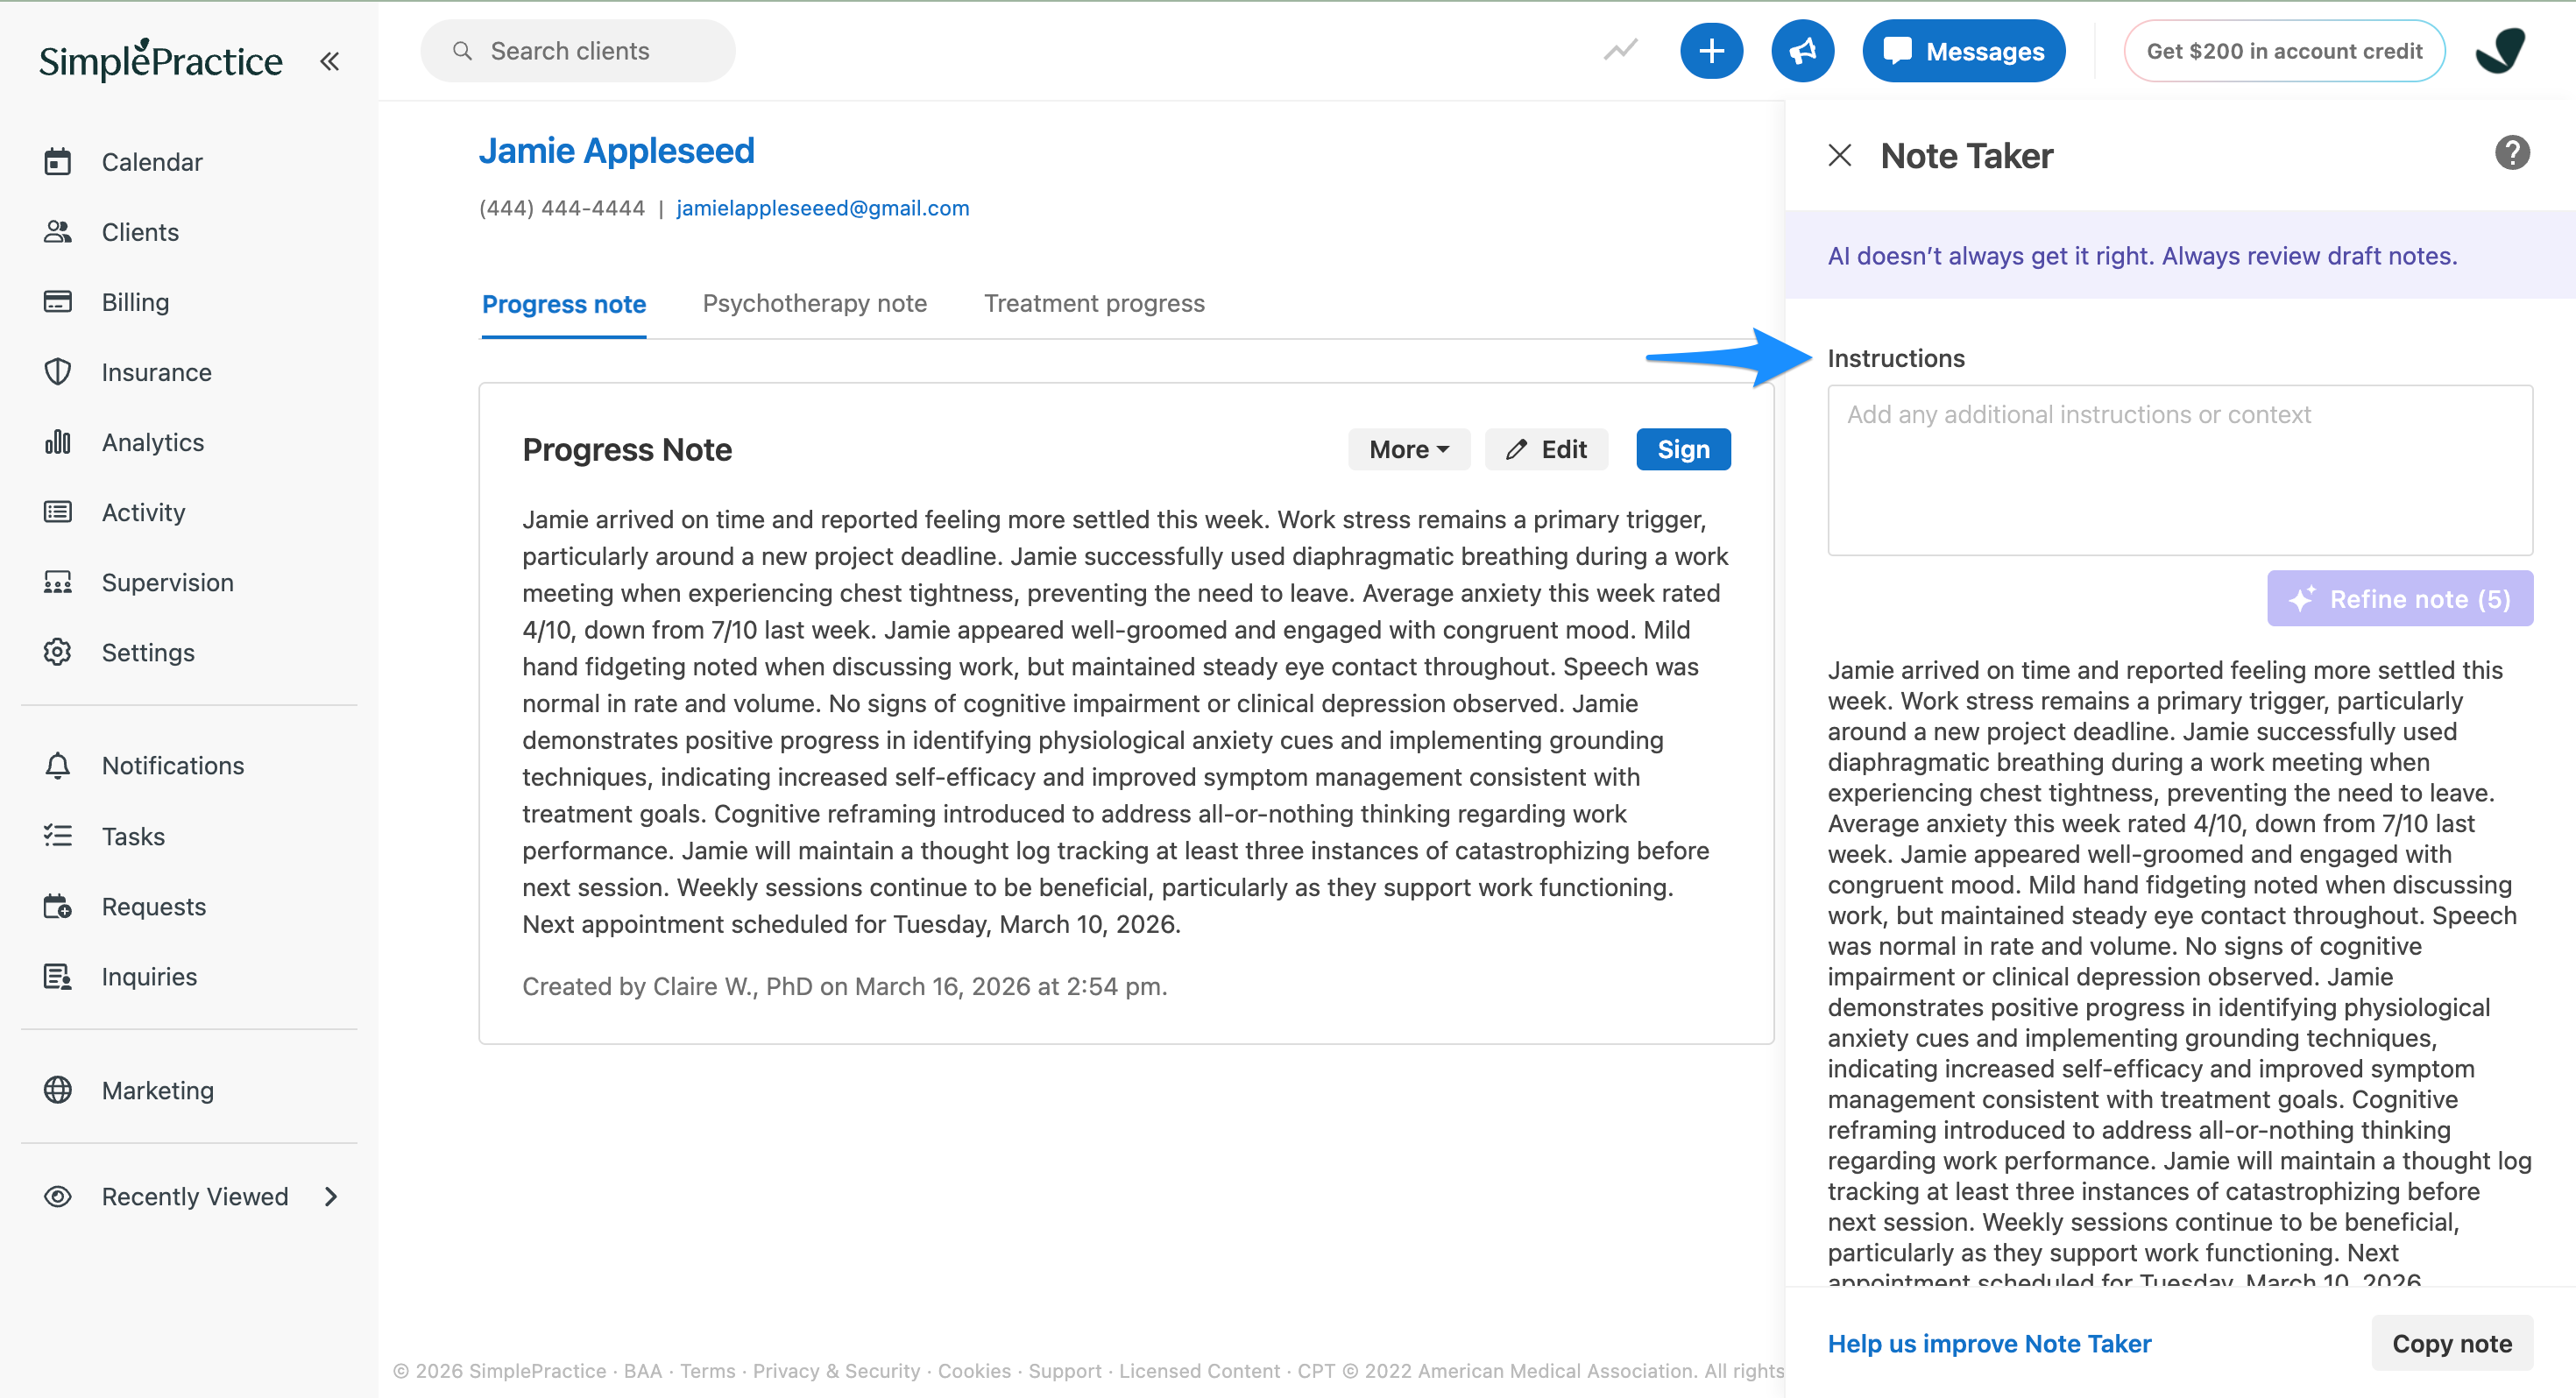Click the Copy note button

tap(2452, 1344)
